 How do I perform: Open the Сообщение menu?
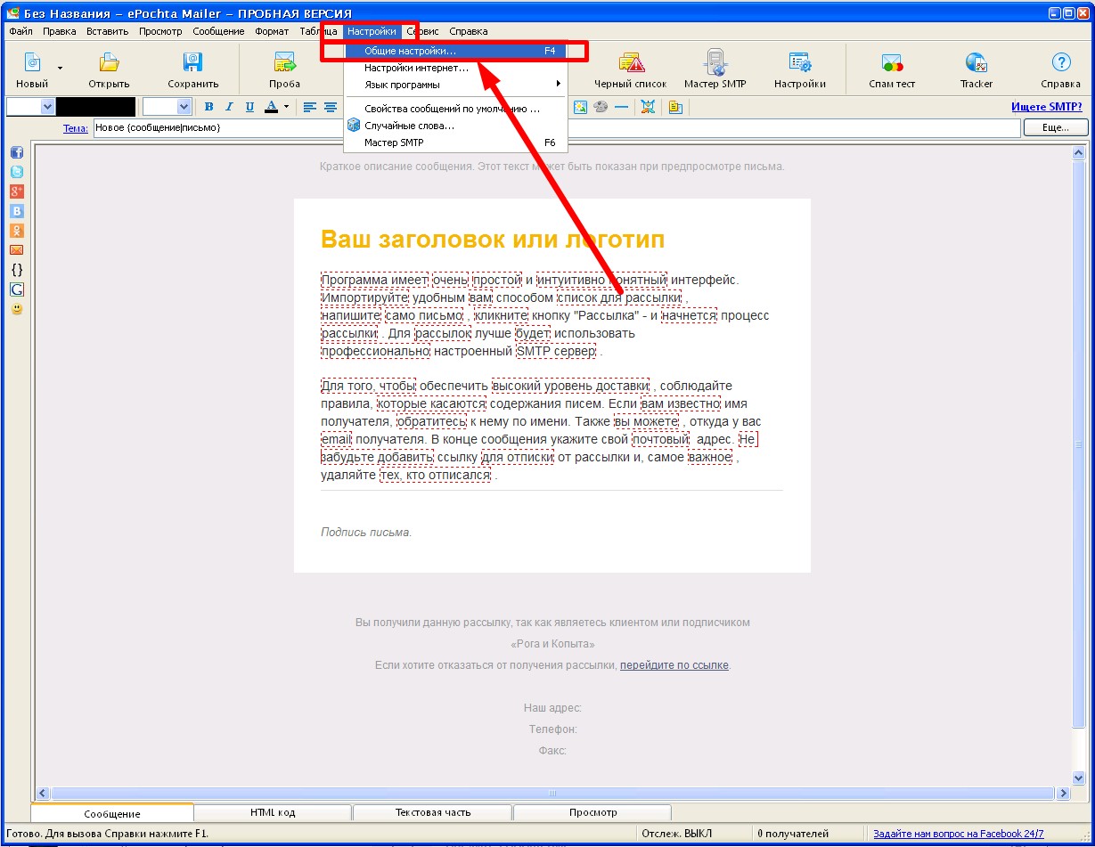(x=218, y=31)
